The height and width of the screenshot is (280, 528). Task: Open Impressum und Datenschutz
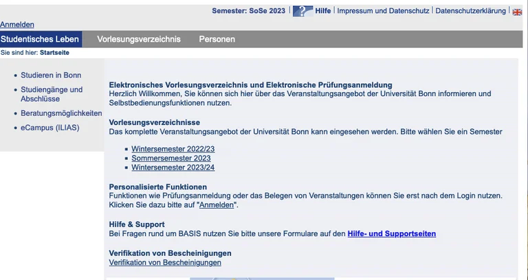click(x=383, y=11)
